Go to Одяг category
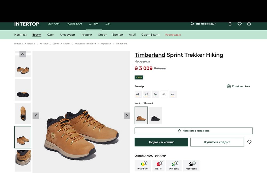 (50, 35)
